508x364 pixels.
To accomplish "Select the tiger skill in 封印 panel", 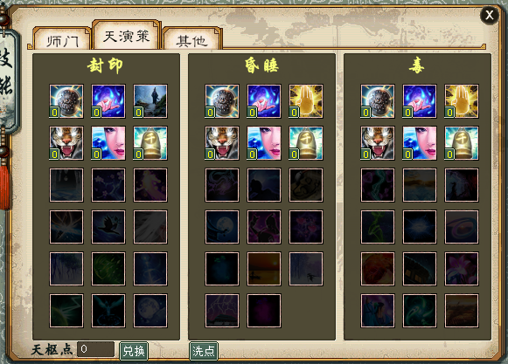I will (66, 143).
